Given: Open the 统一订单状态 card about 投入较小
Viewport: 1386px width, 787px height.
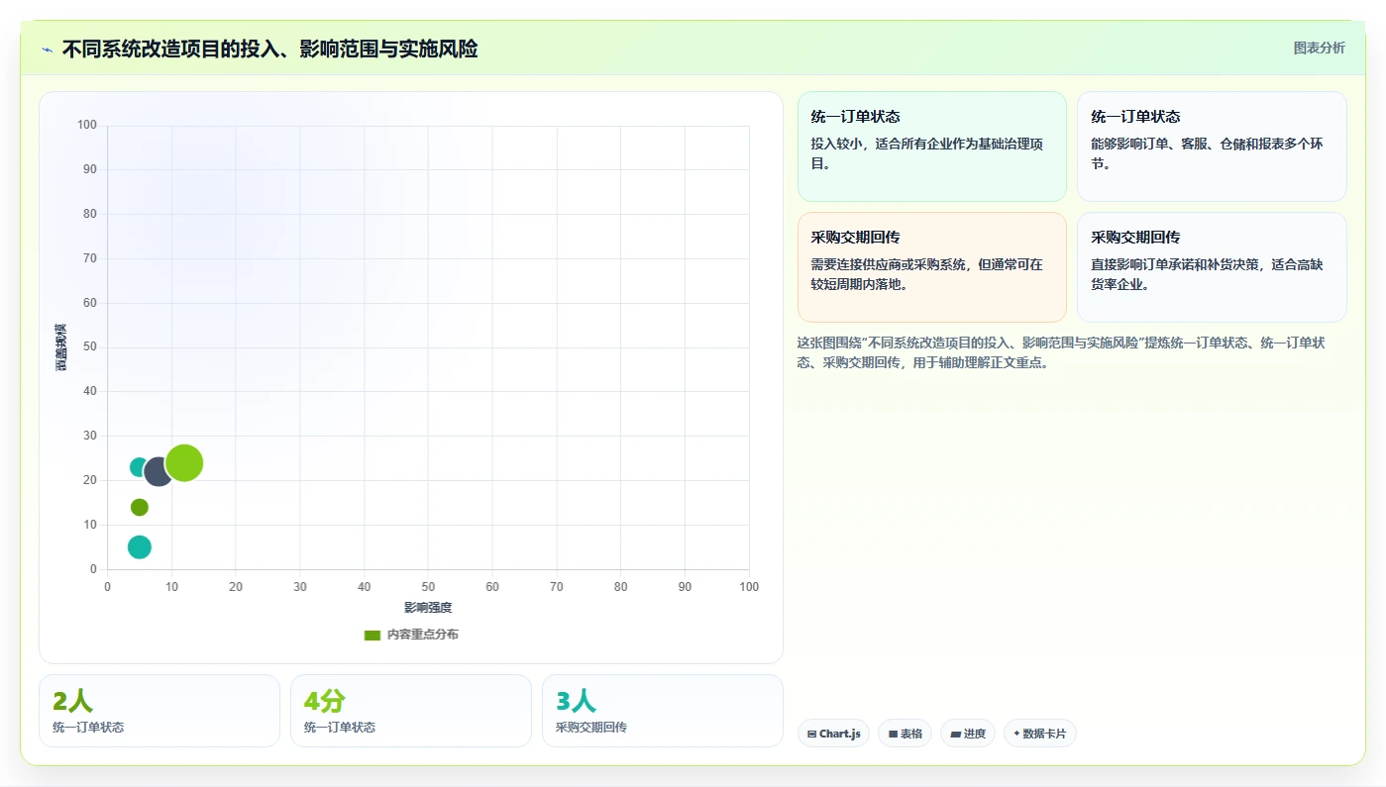Looking at the screenshot, I should [x=932, y=147].
